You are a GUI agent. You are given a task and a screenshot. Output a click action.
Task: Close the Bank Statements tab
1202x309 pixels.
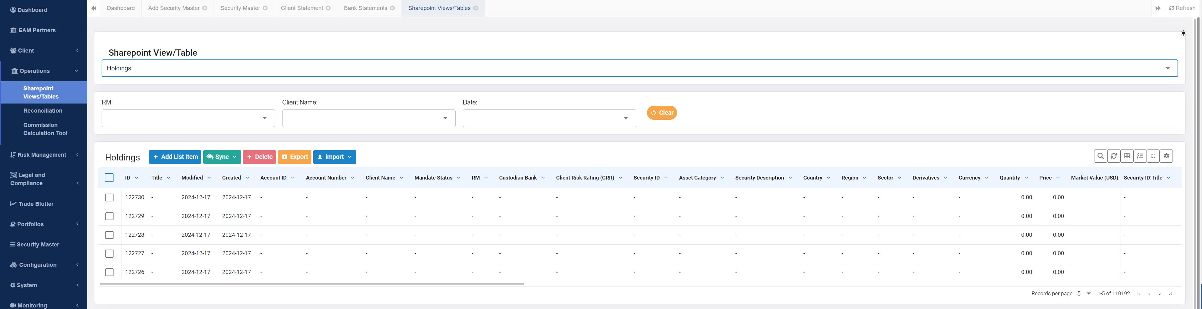392,8
